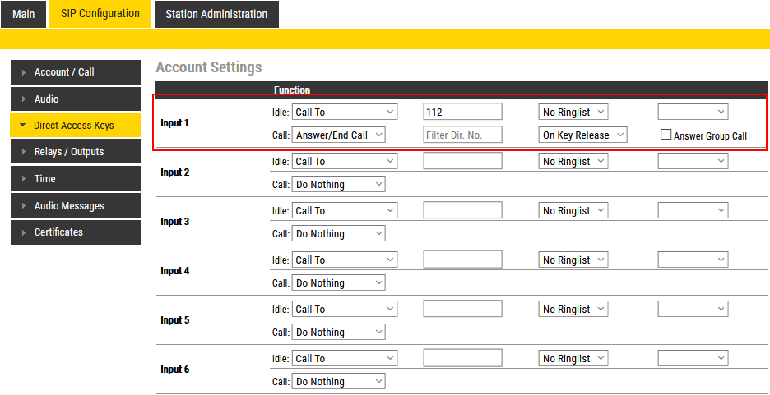Open the On Key Release dropdown
Screen dimensions: 770x395
pyautogui.click(x=583, y=135)
